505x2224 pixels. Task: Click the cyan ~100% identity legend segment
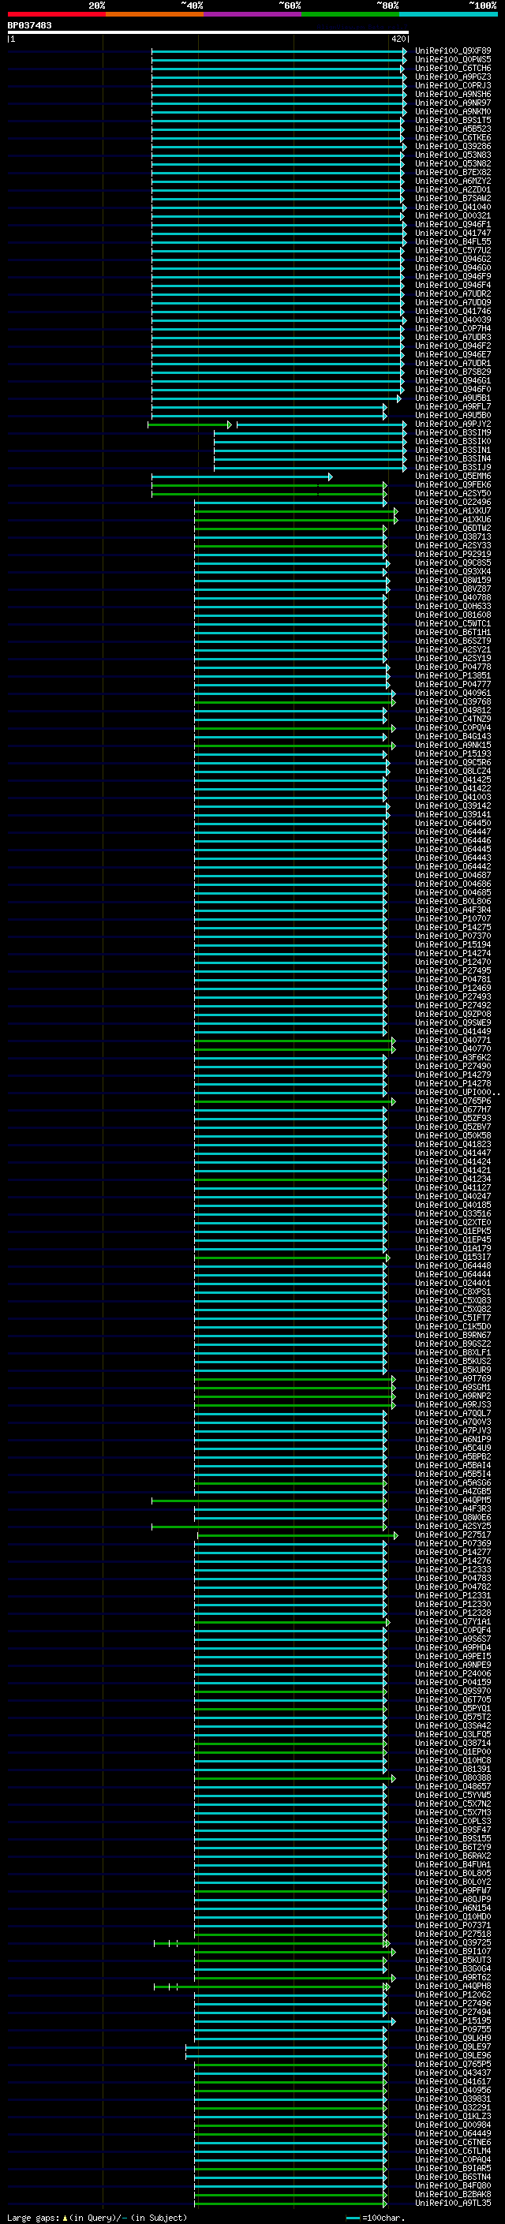(448, 14)
